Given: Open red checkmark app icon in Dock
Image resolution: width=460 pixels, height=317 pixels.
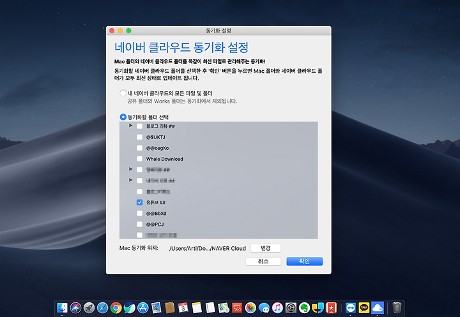Looking at the screenshot, I should click(x=237, y=308).
